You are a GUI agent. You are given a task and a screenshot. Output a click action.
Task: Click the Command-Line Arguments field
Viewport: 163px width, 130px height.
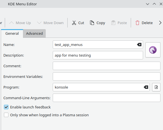[x=107, y=98]
